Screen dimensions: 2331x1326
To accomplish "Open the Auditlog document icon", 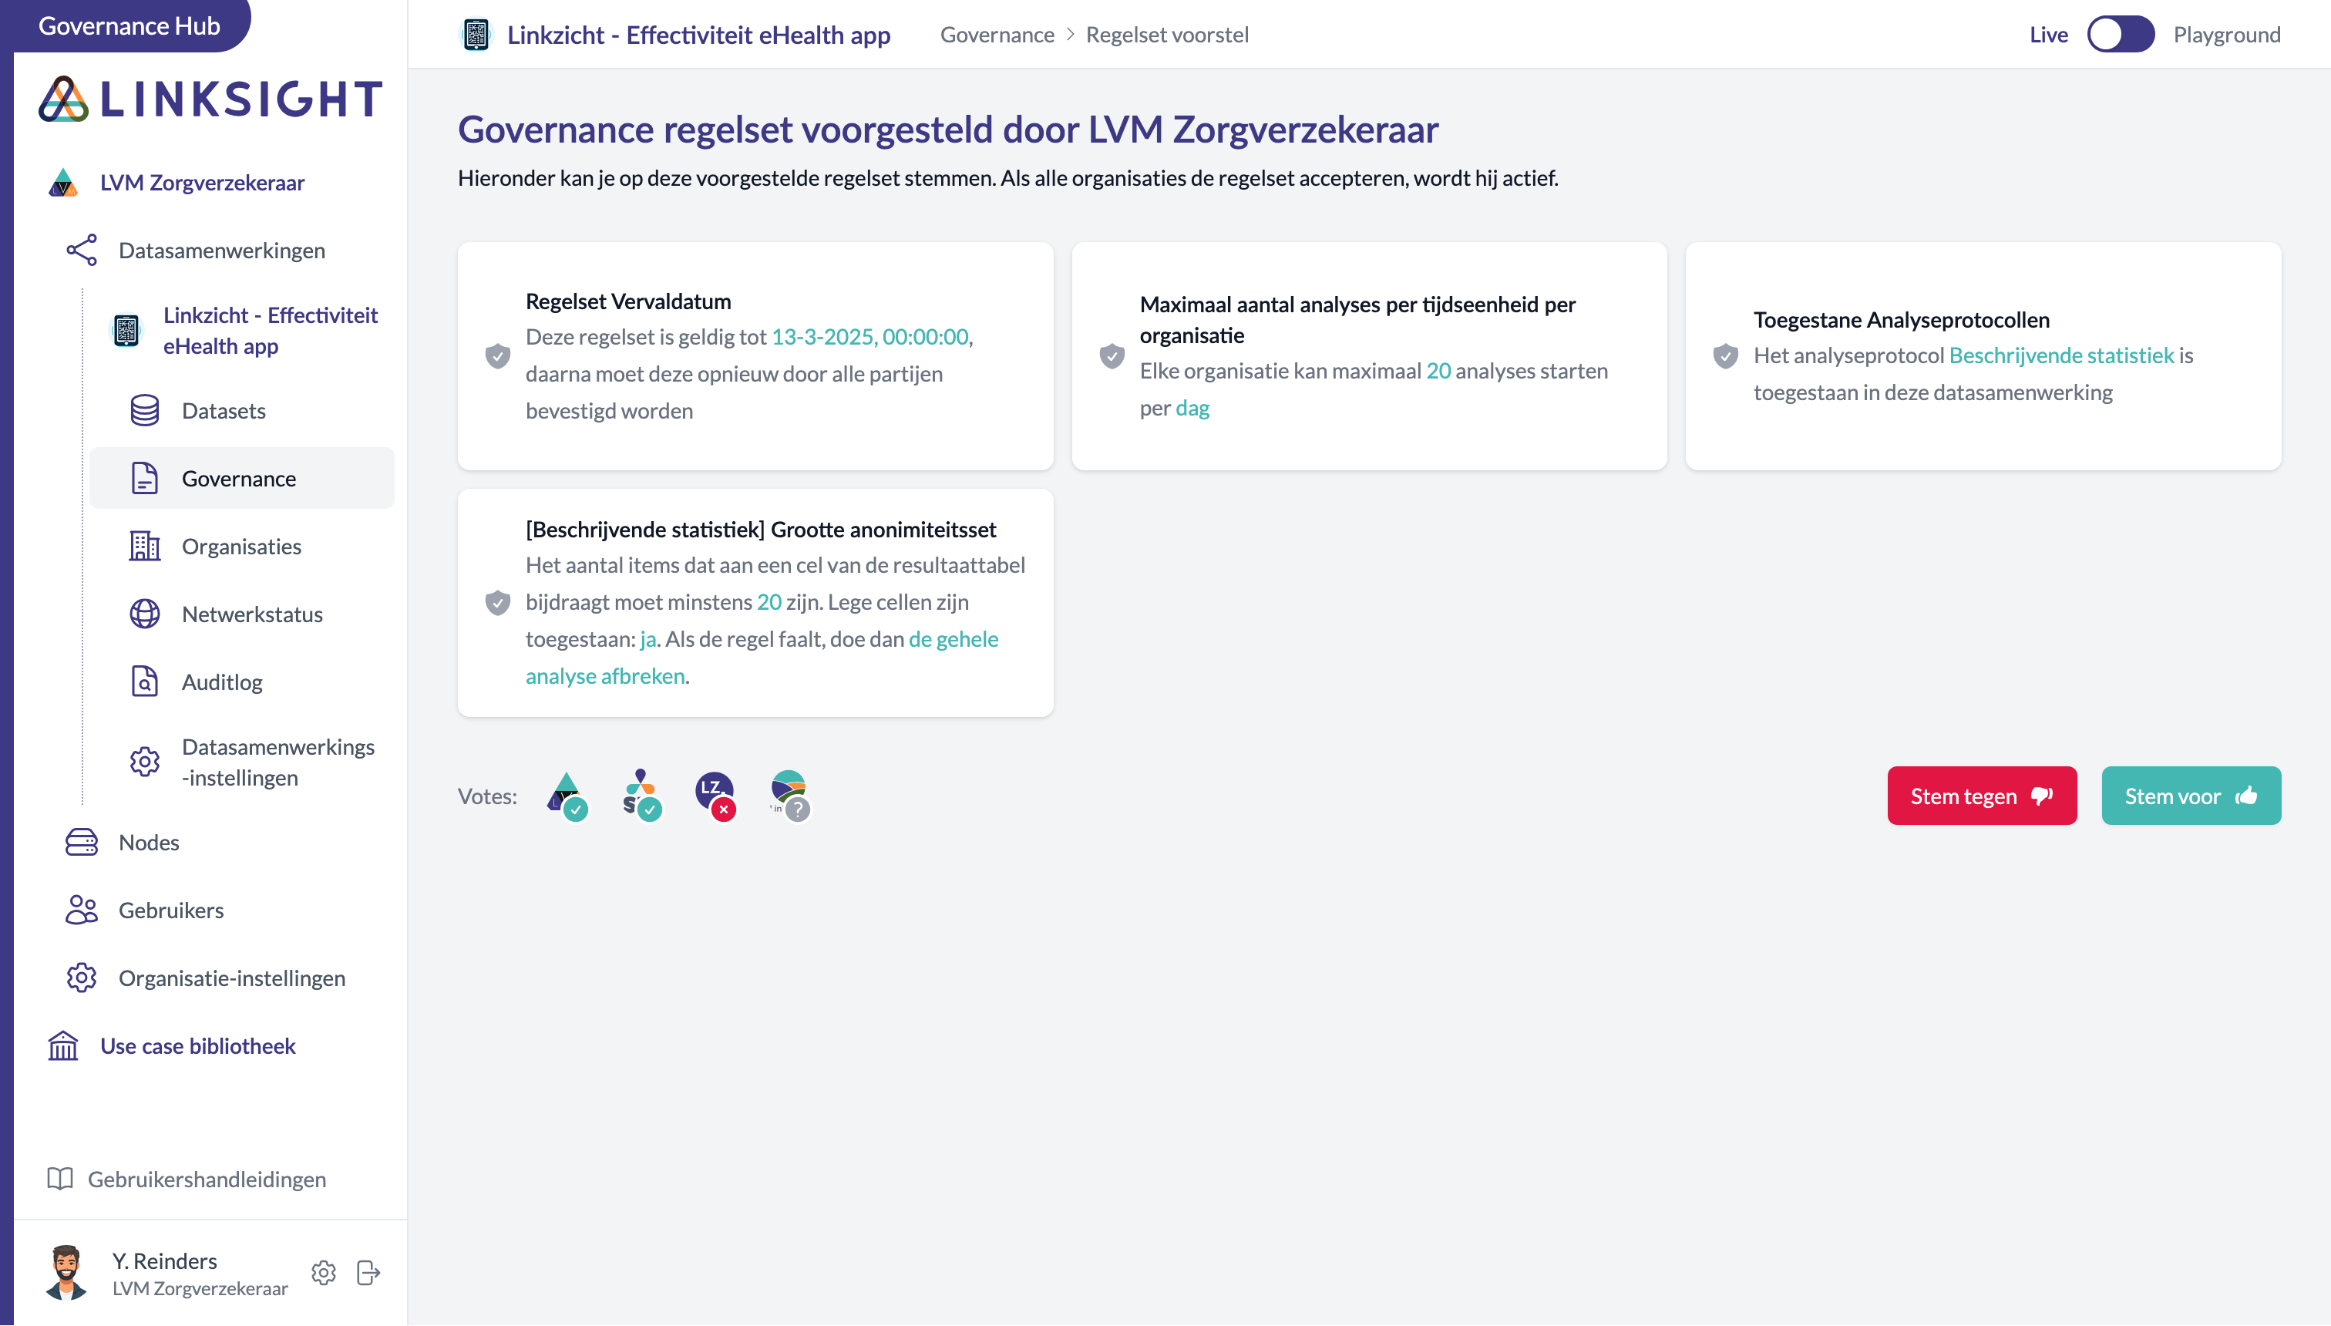I will pos(144,682).
